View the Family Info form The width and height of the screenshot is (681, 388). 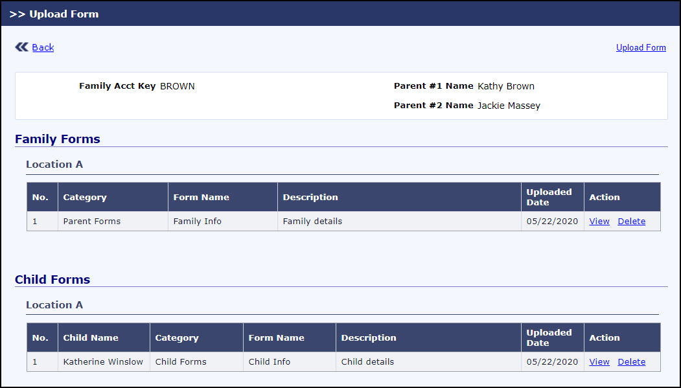599,222
